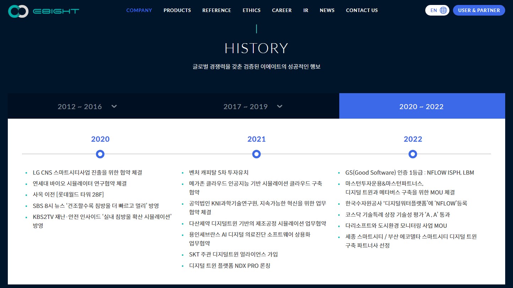Click the 2022 year heading
Viewport: 513px width, 288px height.
pos(413,139)
